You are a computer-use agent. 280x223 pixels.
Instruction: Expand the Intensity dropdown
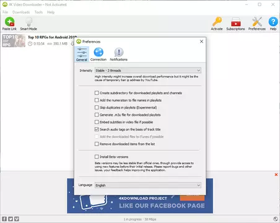click(x=148, y=71)
